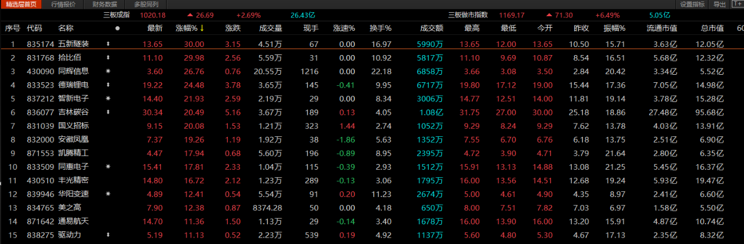Sort by the 最高 column header
744x244 pixels.
[x=472, y=28]
